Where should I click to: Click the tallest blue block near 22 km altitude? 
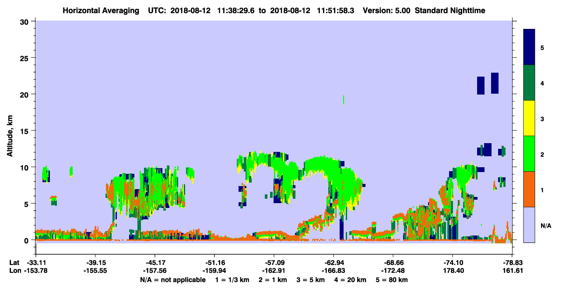[495, 83]
